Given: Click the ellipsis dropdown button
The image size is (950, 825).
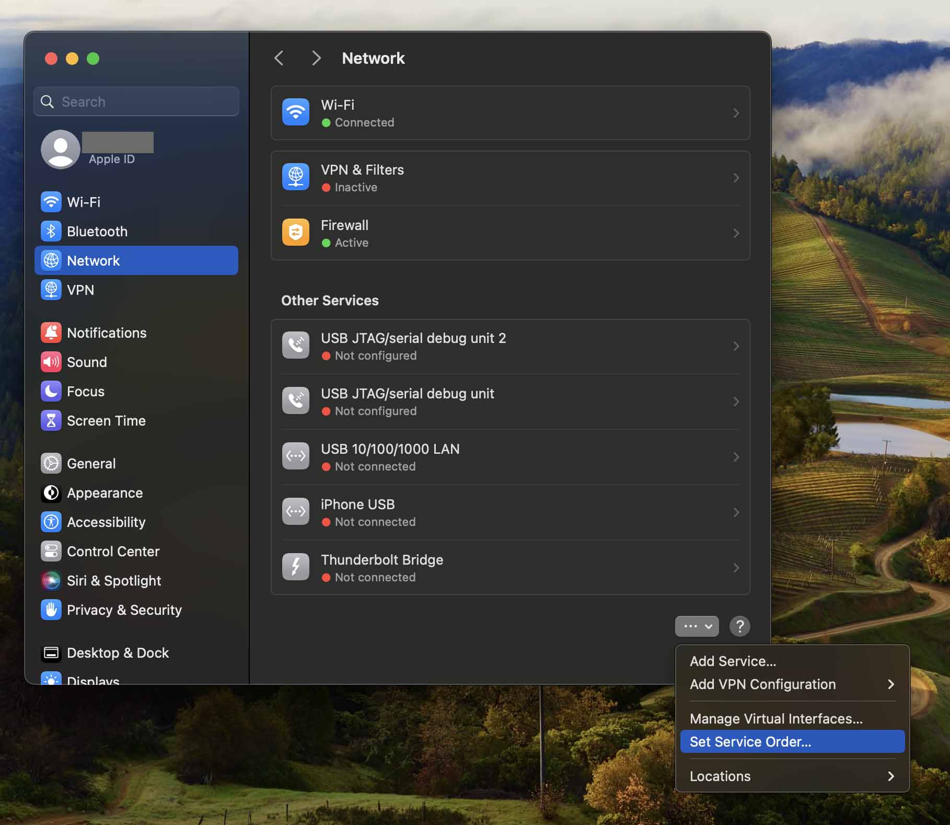Looking at the screenshot, I should click(697, 626).
